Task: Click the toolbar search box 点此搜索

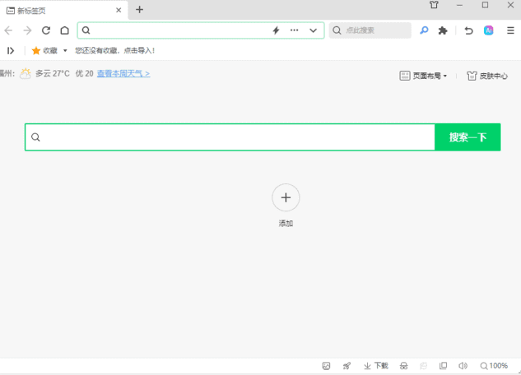Action: [370, 30]
